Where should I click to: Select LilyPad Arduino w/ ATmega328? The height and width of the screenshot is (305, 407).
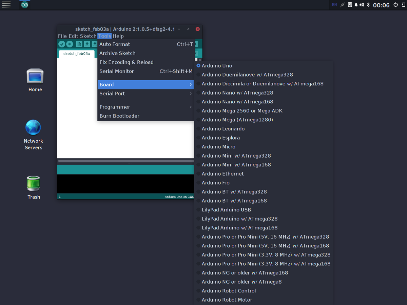(264, 219)
